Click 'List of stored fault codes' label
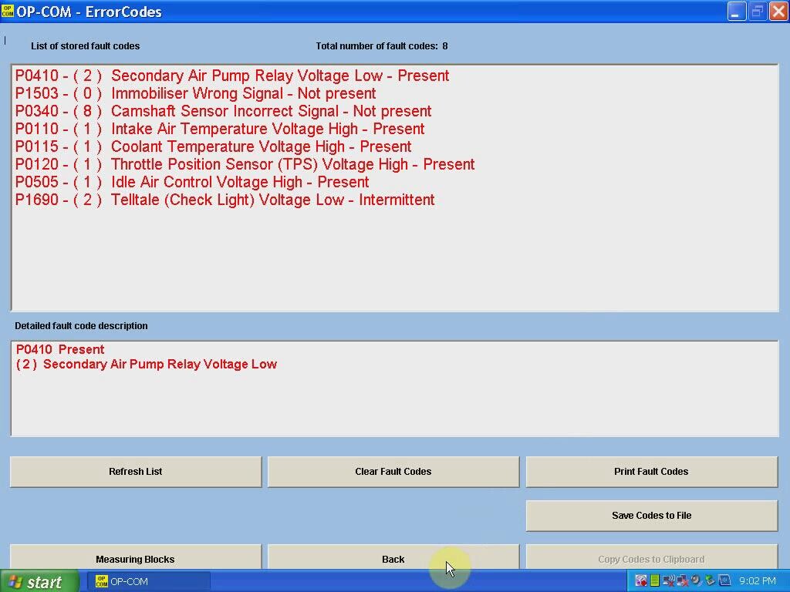The width and height of the screenshot is (790, 592). (85, 45)
